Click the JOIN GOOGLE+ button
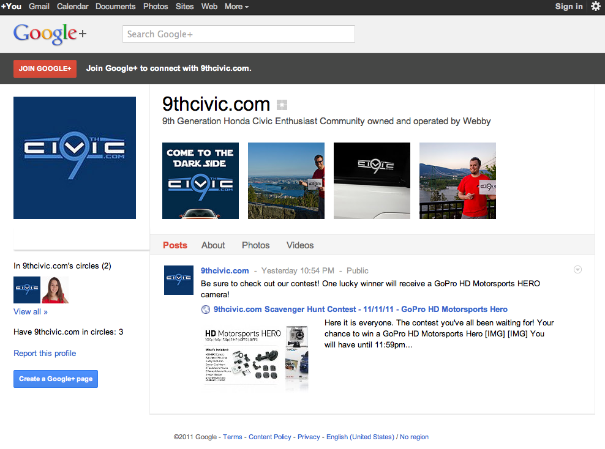This screenshot has width=605, height=449. pyautogui.click(x=45, y=69)
